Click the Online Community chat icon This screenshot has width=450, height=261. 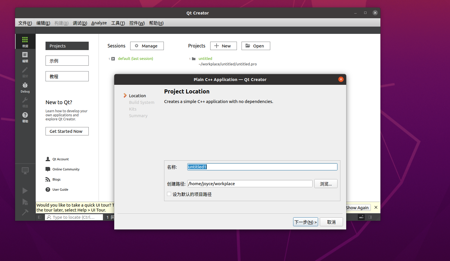48,169
